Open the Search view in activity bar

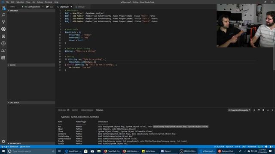[3, 15]
